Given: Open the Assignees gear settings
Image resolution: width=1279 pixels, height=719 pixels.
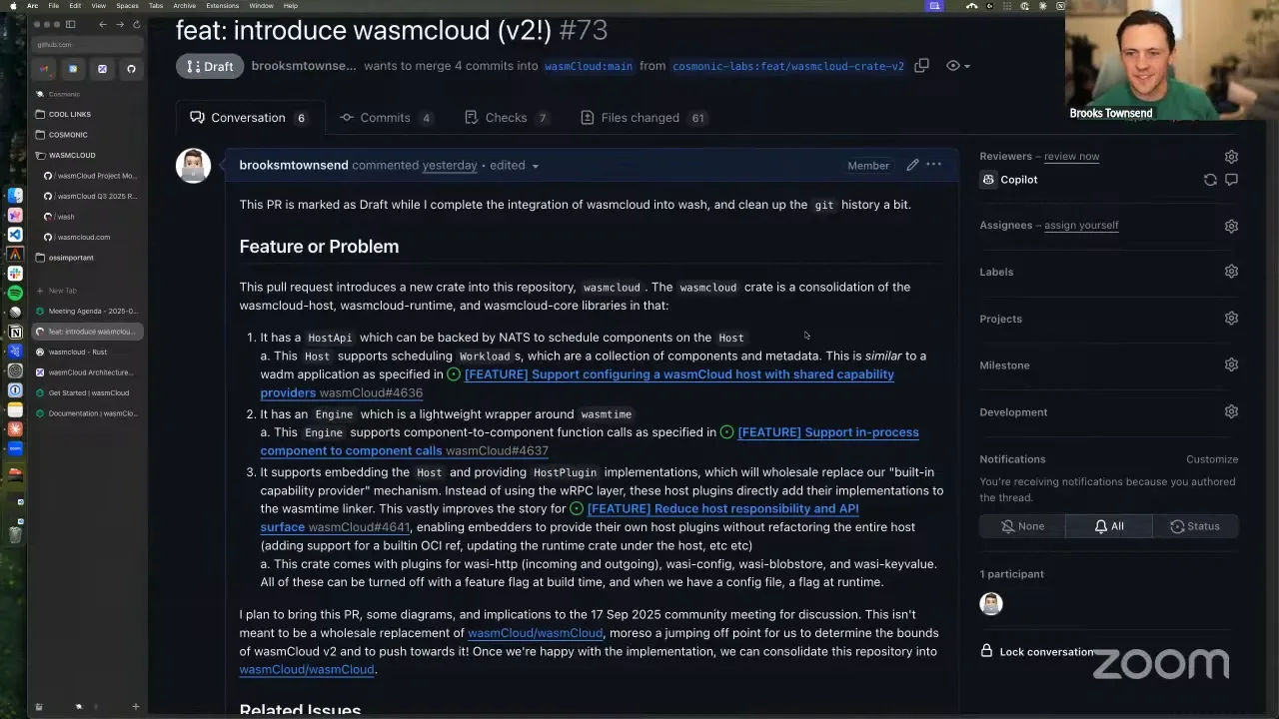Looking at the screenshot, I should tap(1231, 226).
